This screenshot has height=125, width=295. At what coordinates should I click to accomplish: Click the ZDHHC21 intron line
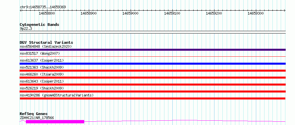coord(185,120)
